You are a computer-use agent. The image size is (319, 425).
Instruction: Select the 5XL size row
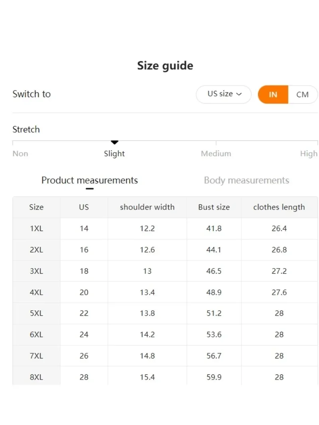coord(36,313)
